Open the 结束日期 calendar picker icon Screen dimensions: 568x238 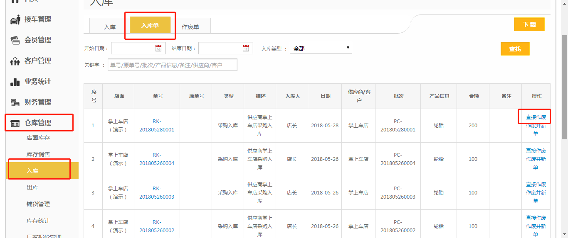click(x=246, y=48)
